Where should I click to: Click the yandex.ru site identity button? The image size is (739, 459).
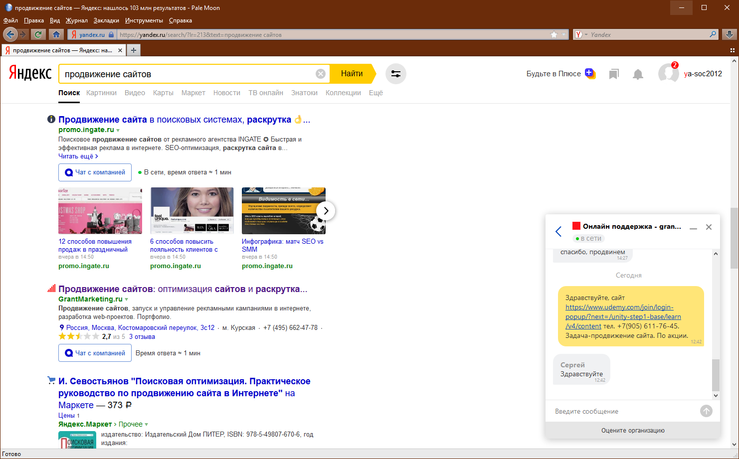tap(92, 34)
